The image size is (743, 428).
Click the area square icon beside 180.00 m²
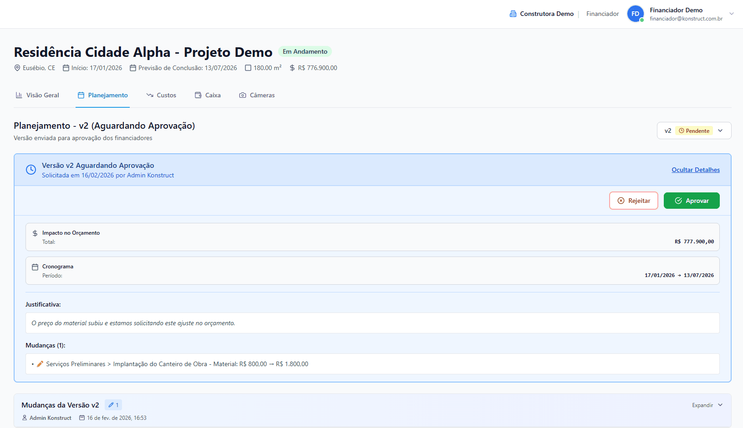[x=248, y=68]
